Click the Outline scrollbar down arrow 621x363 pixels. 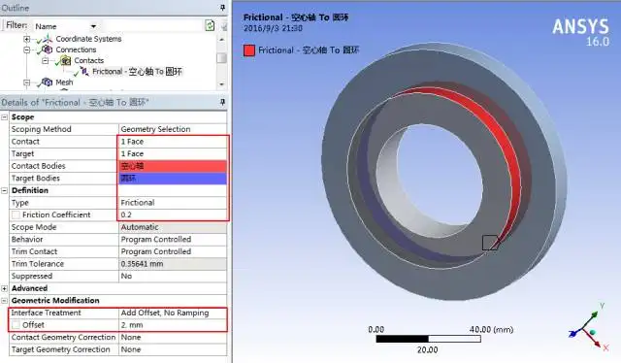[x=221, y=84]
